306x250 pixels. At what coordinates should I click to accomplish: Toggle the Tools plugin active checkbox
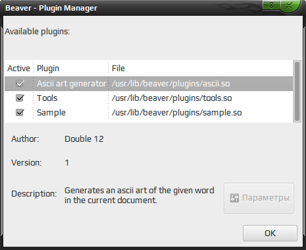tap(20, 98)
